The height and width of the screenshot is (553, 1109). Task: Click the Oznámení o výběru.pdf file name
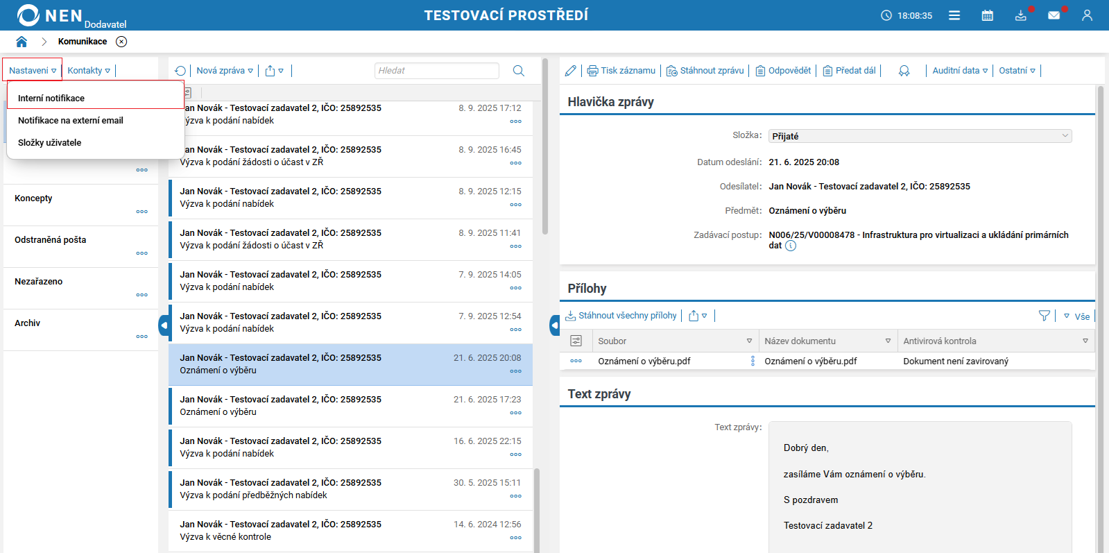[644, 361]
